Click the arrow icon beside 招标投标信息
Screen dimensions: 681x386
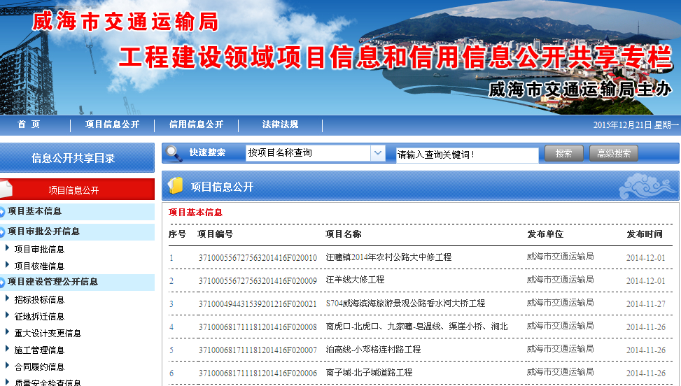[x=8, y=299]
